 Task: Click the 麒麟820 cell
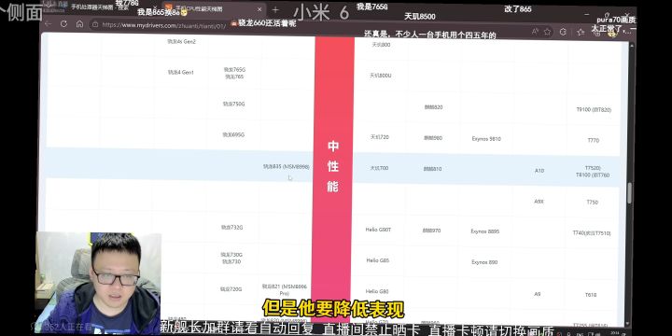[433, 107]
